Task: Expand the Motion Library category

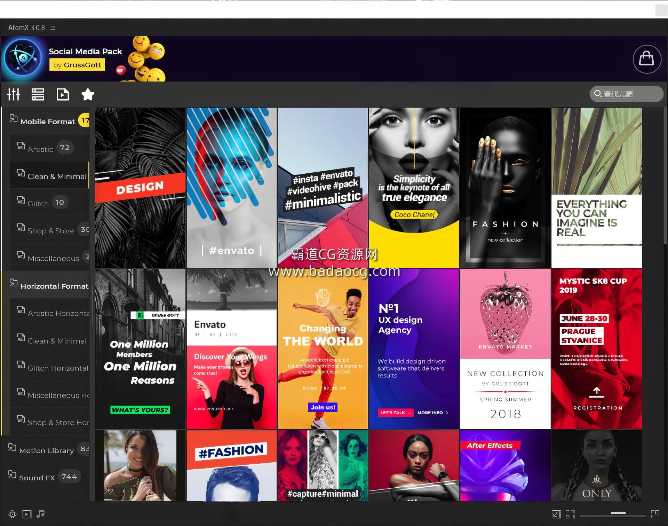Action: (x=45, y=449)
